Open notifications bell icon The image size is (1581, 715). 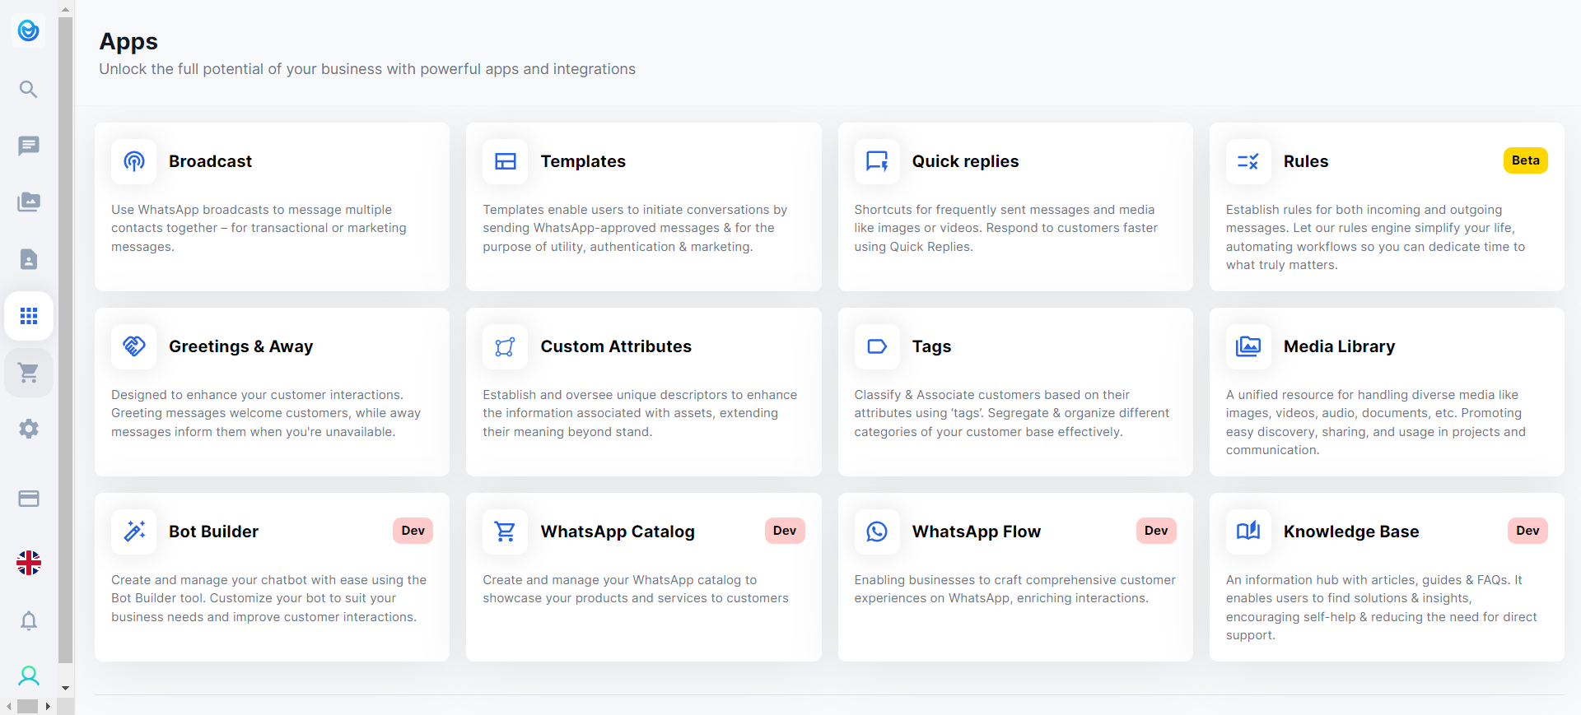coord(29,620)
